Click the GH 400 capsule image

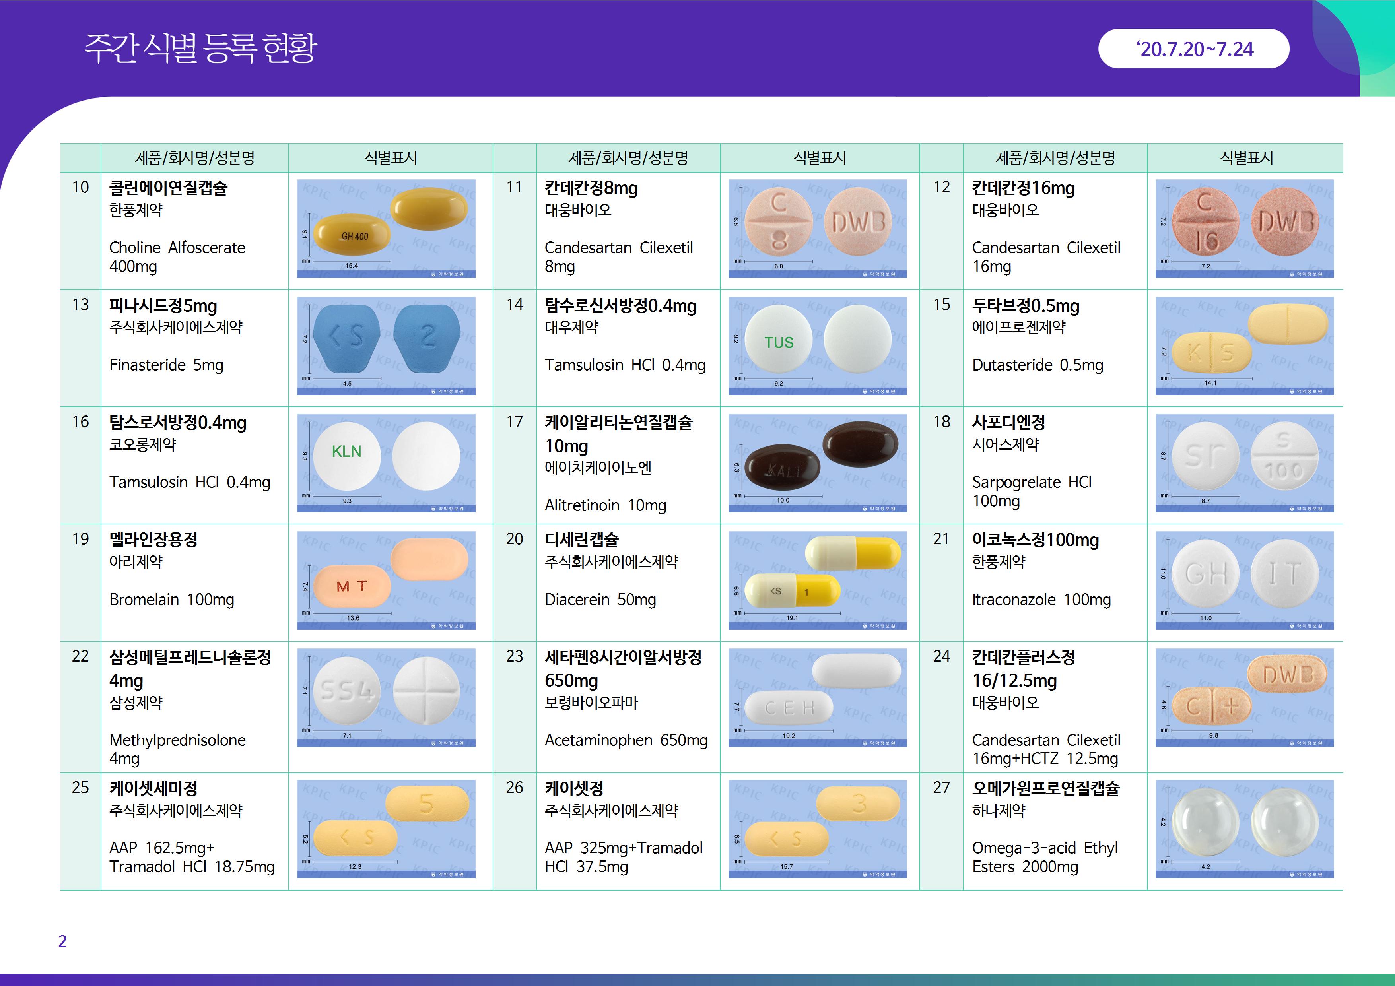[x=386, y=229]
